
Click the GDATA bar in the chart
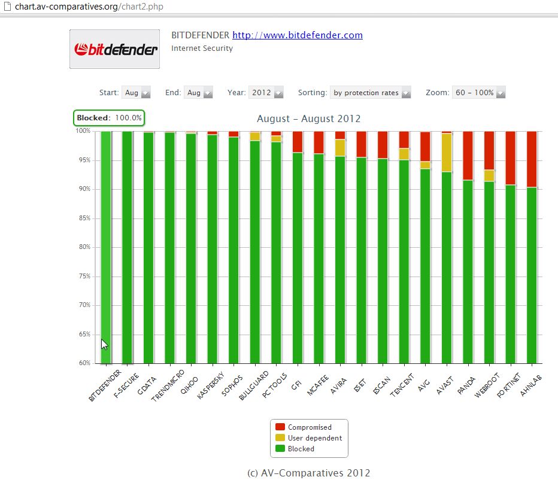click(x=148, y=247)
